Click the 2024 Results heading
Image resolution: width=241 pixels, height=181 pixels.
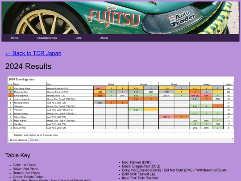coord(28,66)
